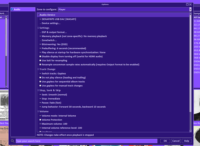
Task: Toggle Resample uncommon sample rates automatically
Action: [x=40, y=65]
